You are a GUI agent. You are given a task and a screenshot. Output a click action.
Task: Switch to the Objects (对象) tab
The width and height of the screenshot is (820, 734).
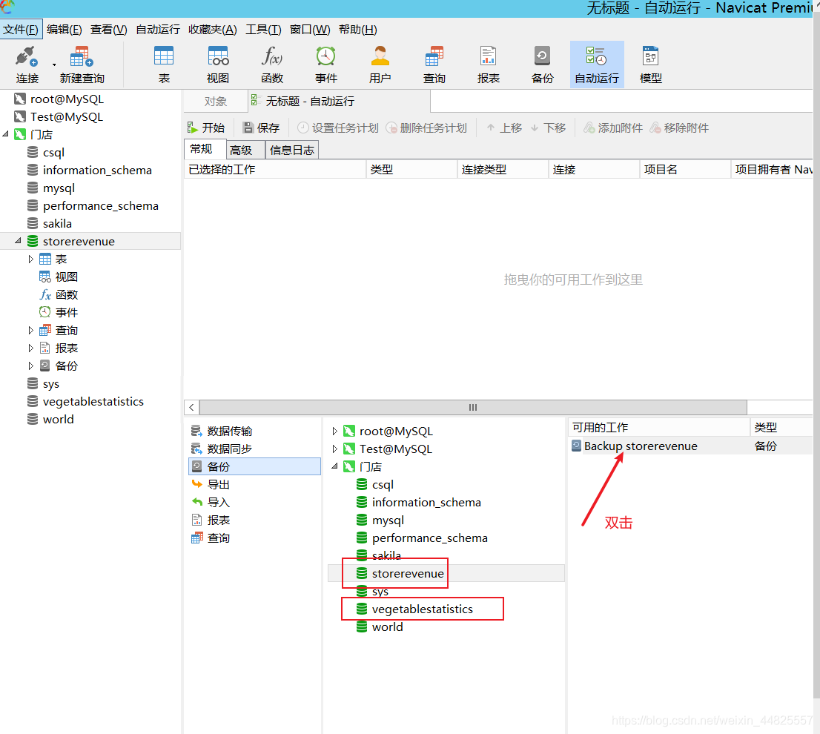(216, 101)
